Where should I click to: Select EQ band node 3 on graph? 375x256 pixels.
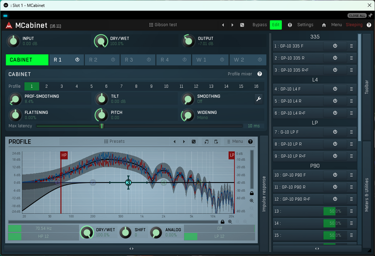coord(128,182)
